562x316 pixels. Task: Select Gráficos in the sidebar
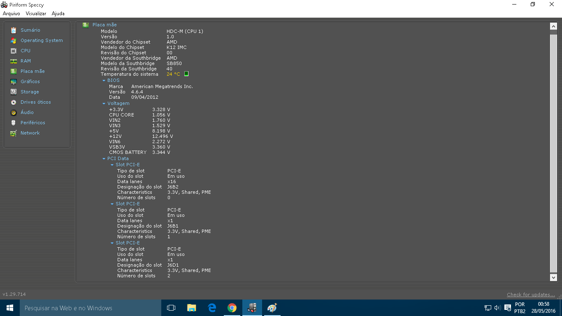[x=30, y=81]
